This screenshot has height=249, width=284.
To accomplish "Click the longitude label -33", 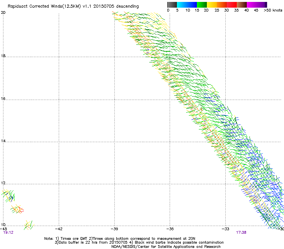I will tap(226, 229).
